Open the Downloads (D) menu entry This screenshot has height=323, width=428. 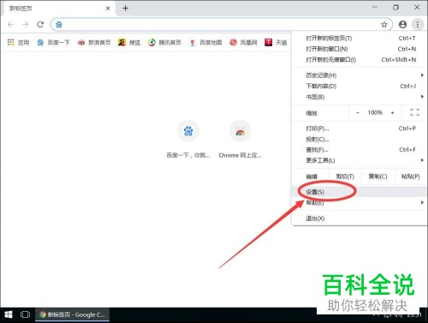tap(360, 86)
